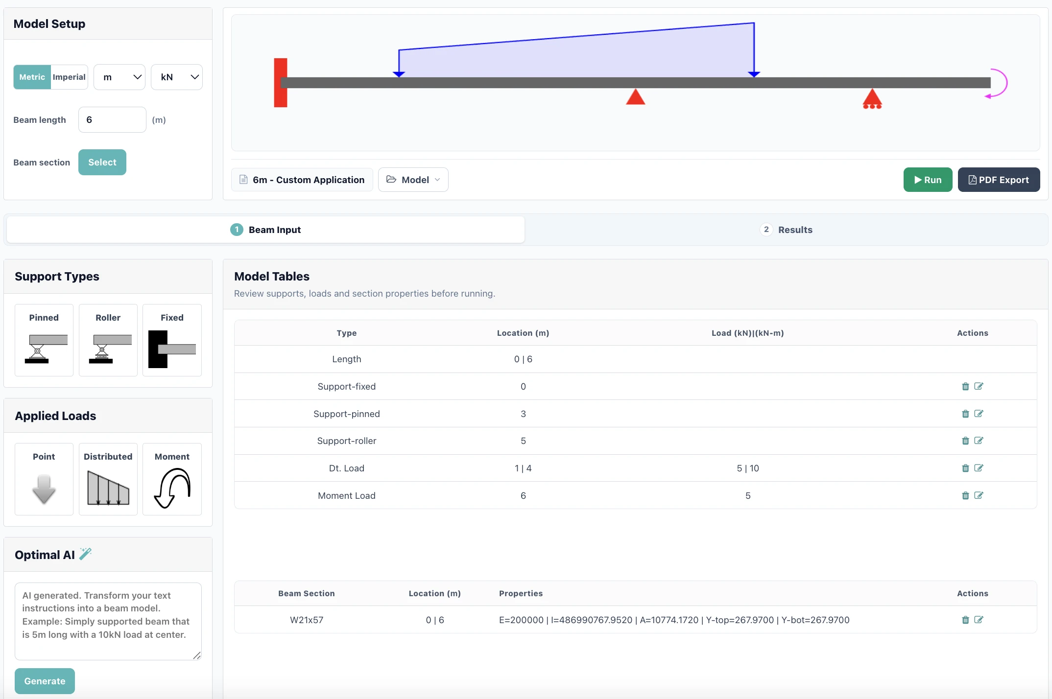Click the roller support in beam diagram

pyautogui.click(x=872, y=98)
